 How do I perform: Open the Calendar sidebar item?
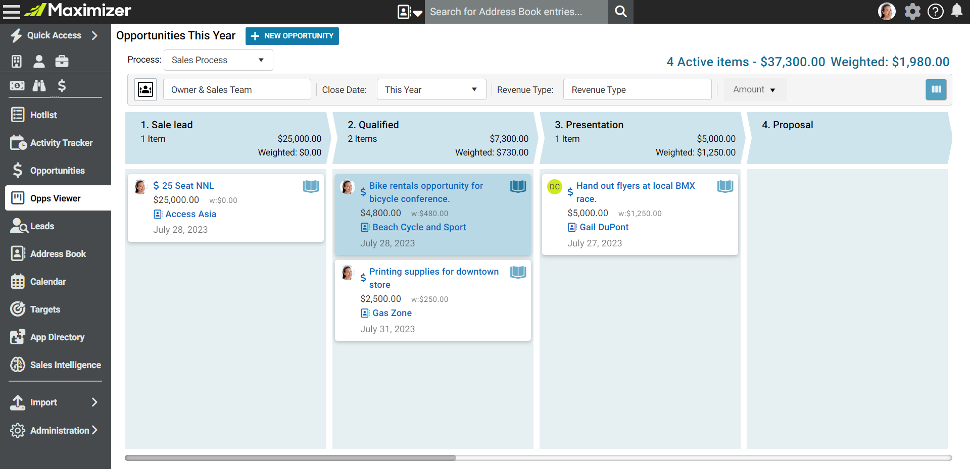coord(56,282)
